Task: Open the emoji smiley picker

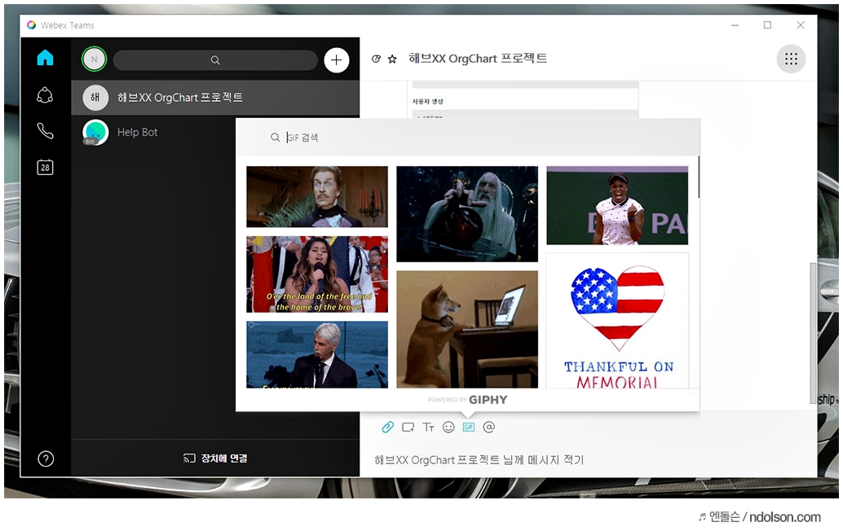Action: (448, 427)
